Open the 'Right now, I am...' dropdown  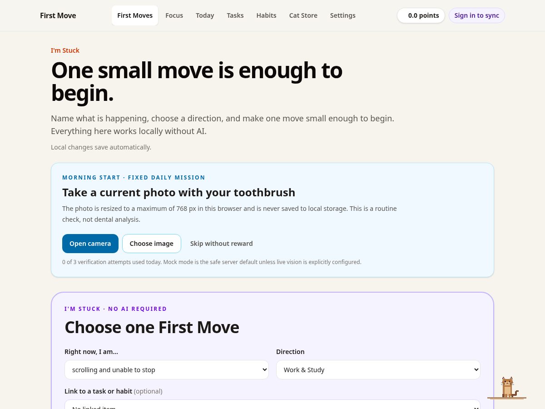tap(167, 369)
